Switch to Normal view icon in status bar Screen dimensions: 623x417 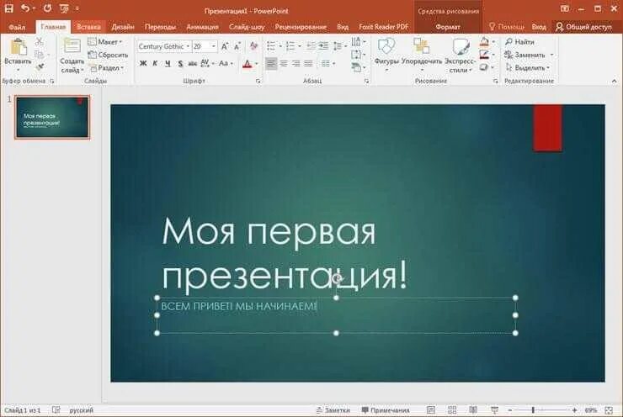pos(431,410)
